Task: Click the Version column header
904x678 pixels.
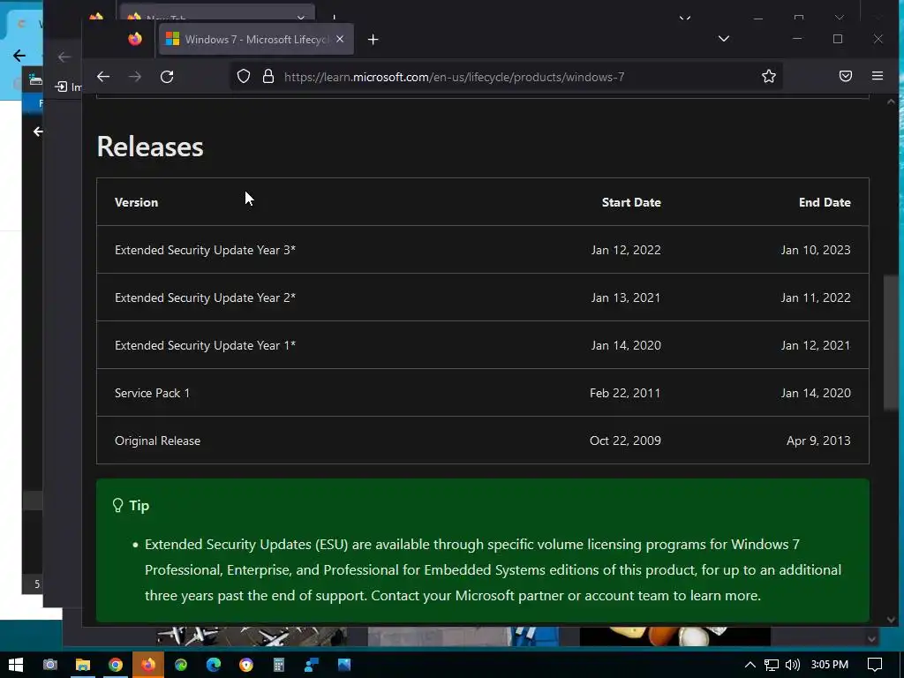Action: pos(136,202)
